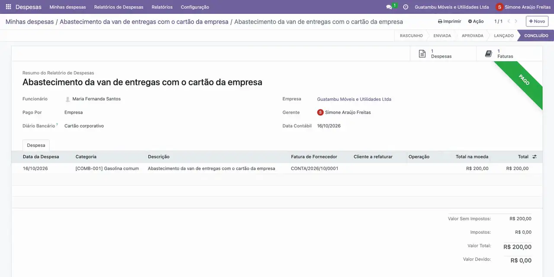Click Data Contábil value 16/10/2026
Viewport: 554px width, 277px height.
(329, 126)
